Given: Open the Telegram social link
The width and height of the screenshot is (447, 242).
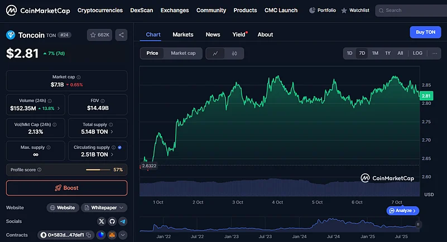Looking at the screenshot, I should tap(123, 221).
